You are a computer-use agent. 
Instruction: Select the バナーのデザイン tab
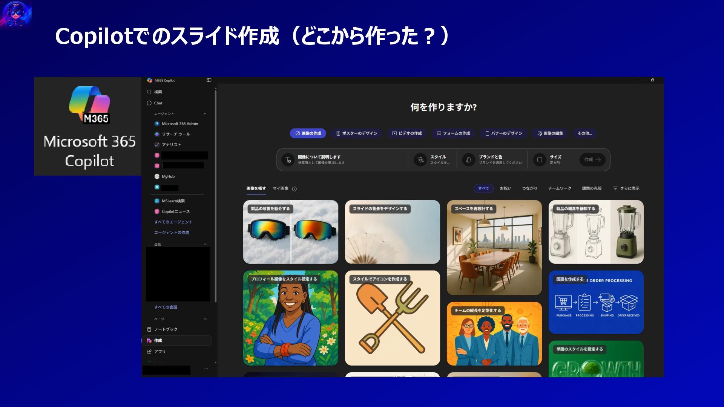(504, 133)
